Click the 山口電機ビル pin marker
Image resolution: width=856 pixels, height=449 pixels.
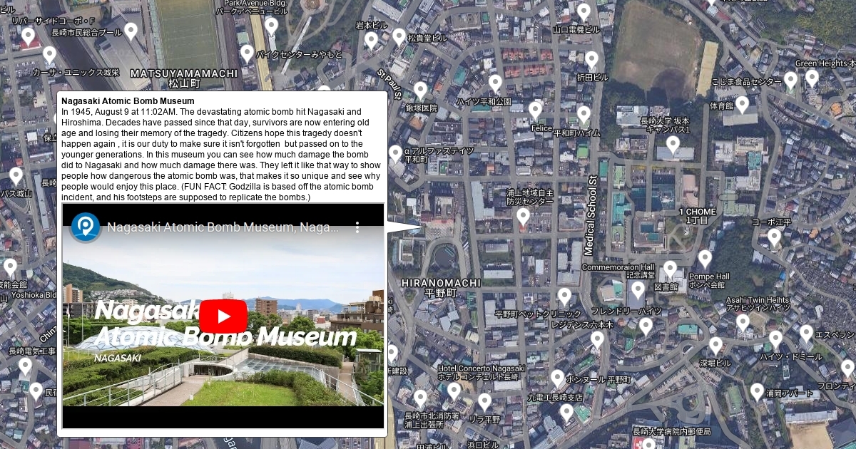coord(584,12)
